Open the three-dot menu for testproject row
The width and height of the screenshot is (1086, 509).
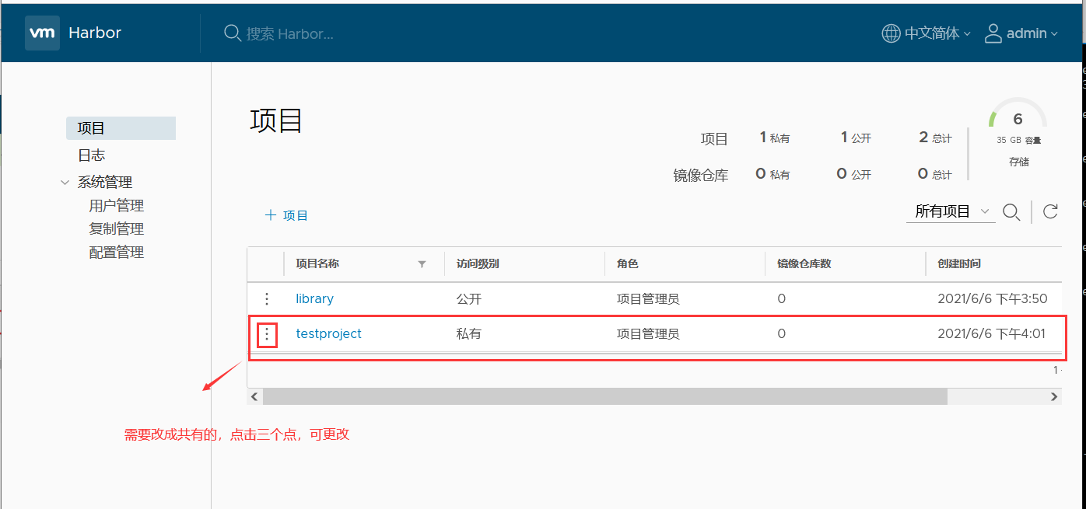pyautogui.click(x=267, y=334)
